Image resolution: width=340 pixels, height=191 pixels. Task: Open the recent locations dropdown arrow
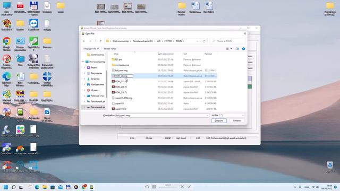[x=198, y=41]
